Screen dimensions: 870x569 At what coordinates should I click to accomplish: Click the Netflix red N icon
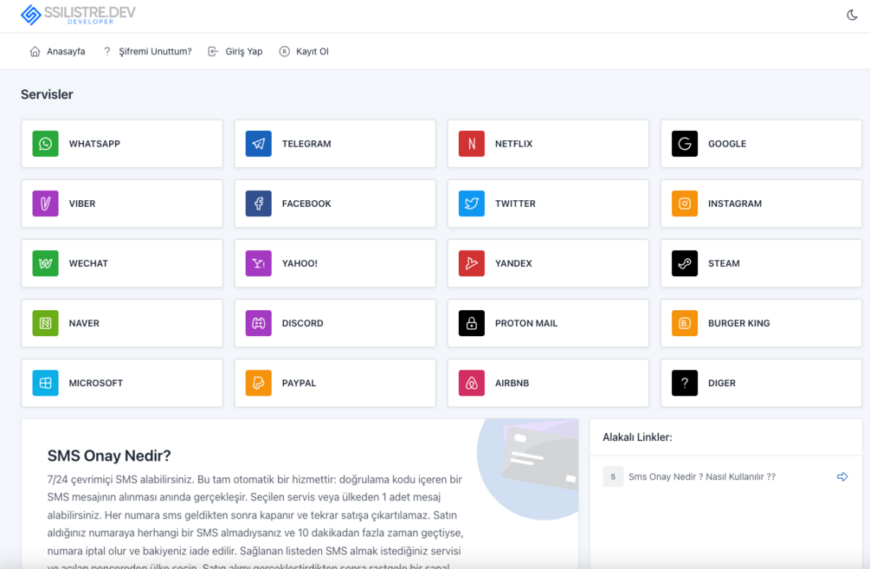point(472,144)
